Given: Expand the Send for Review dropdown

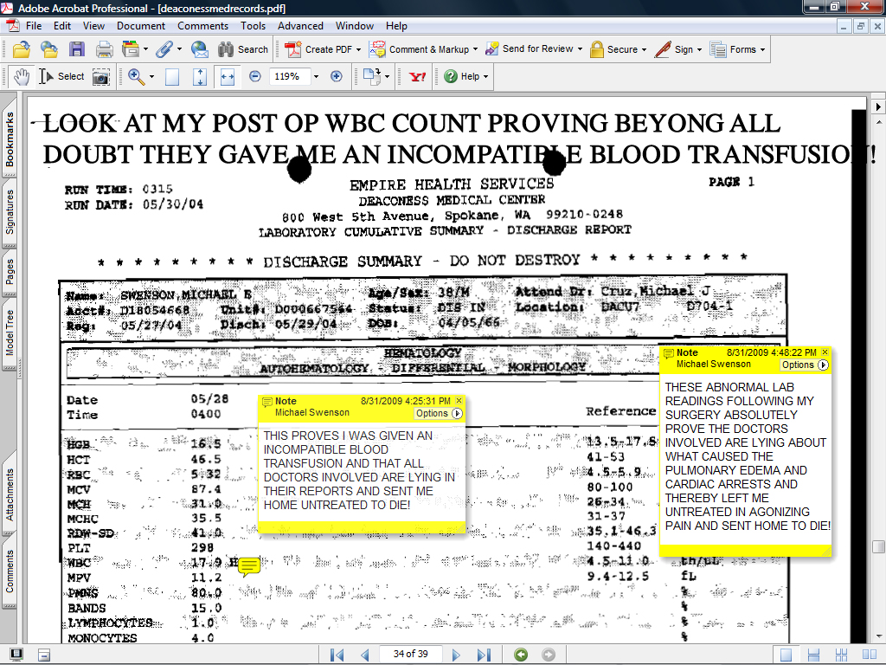Looking at the screenshot, I should (580, 49).
